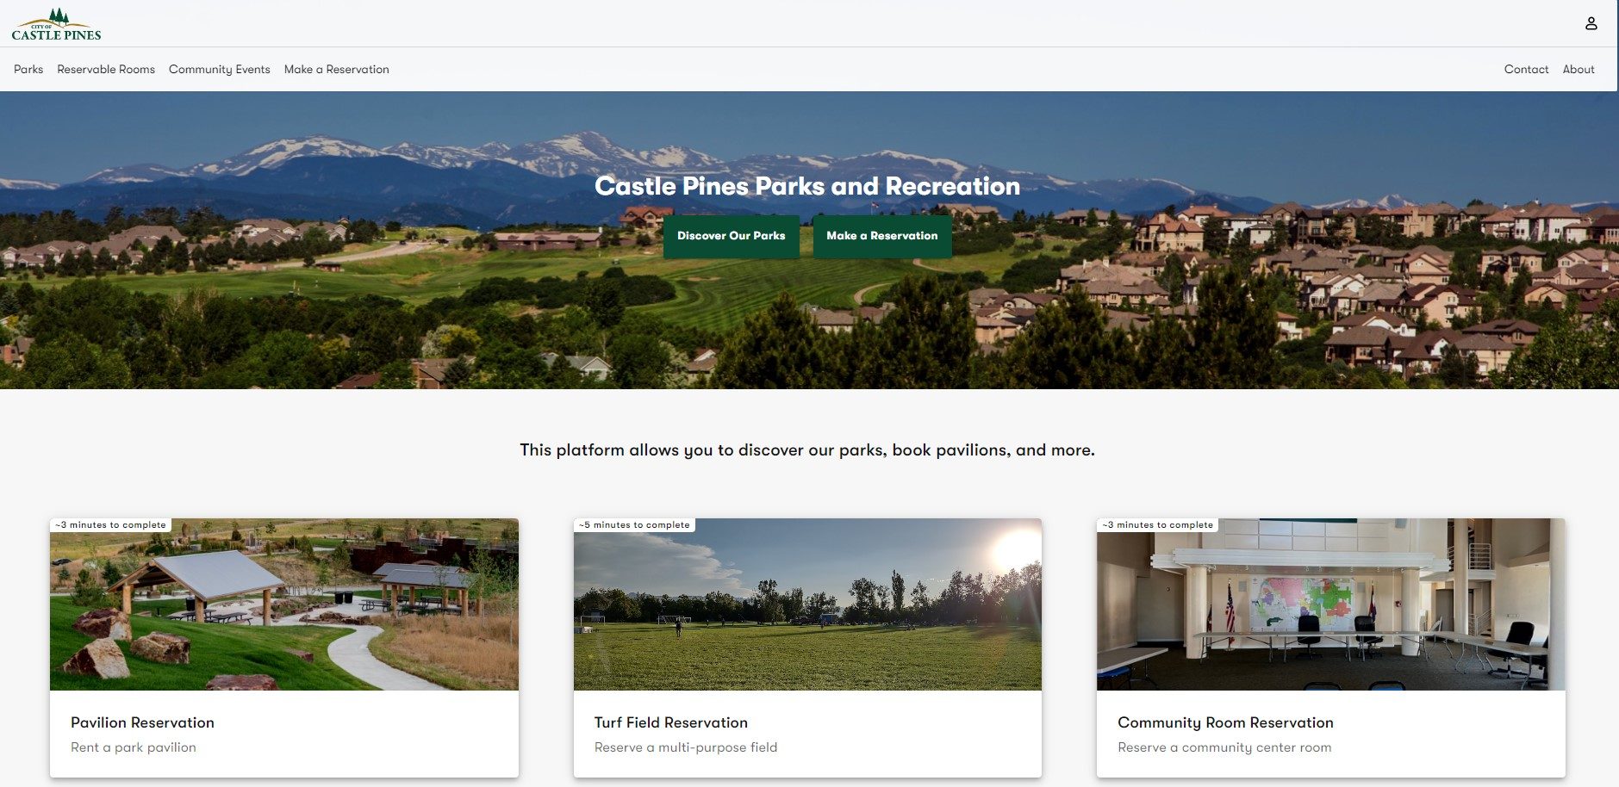The height and width of the screenshot is (787, 1619).
Task: Open the turf field photo thumbnail
Action: (x=807, y=604)
